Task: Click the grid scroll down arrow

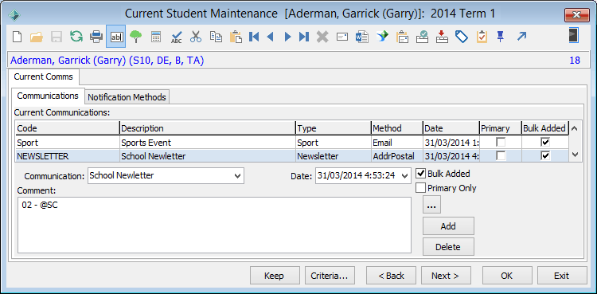Action: coord(575,155)
